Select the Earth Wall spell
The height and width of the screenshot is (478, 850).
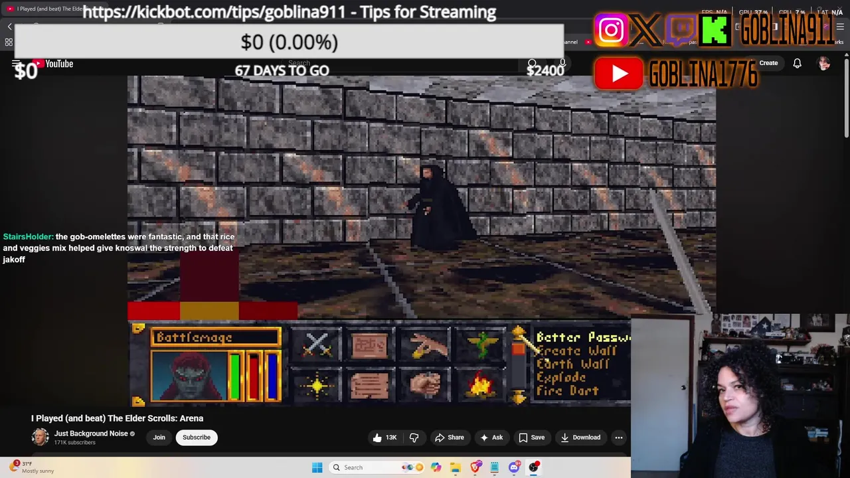(573, 364)
